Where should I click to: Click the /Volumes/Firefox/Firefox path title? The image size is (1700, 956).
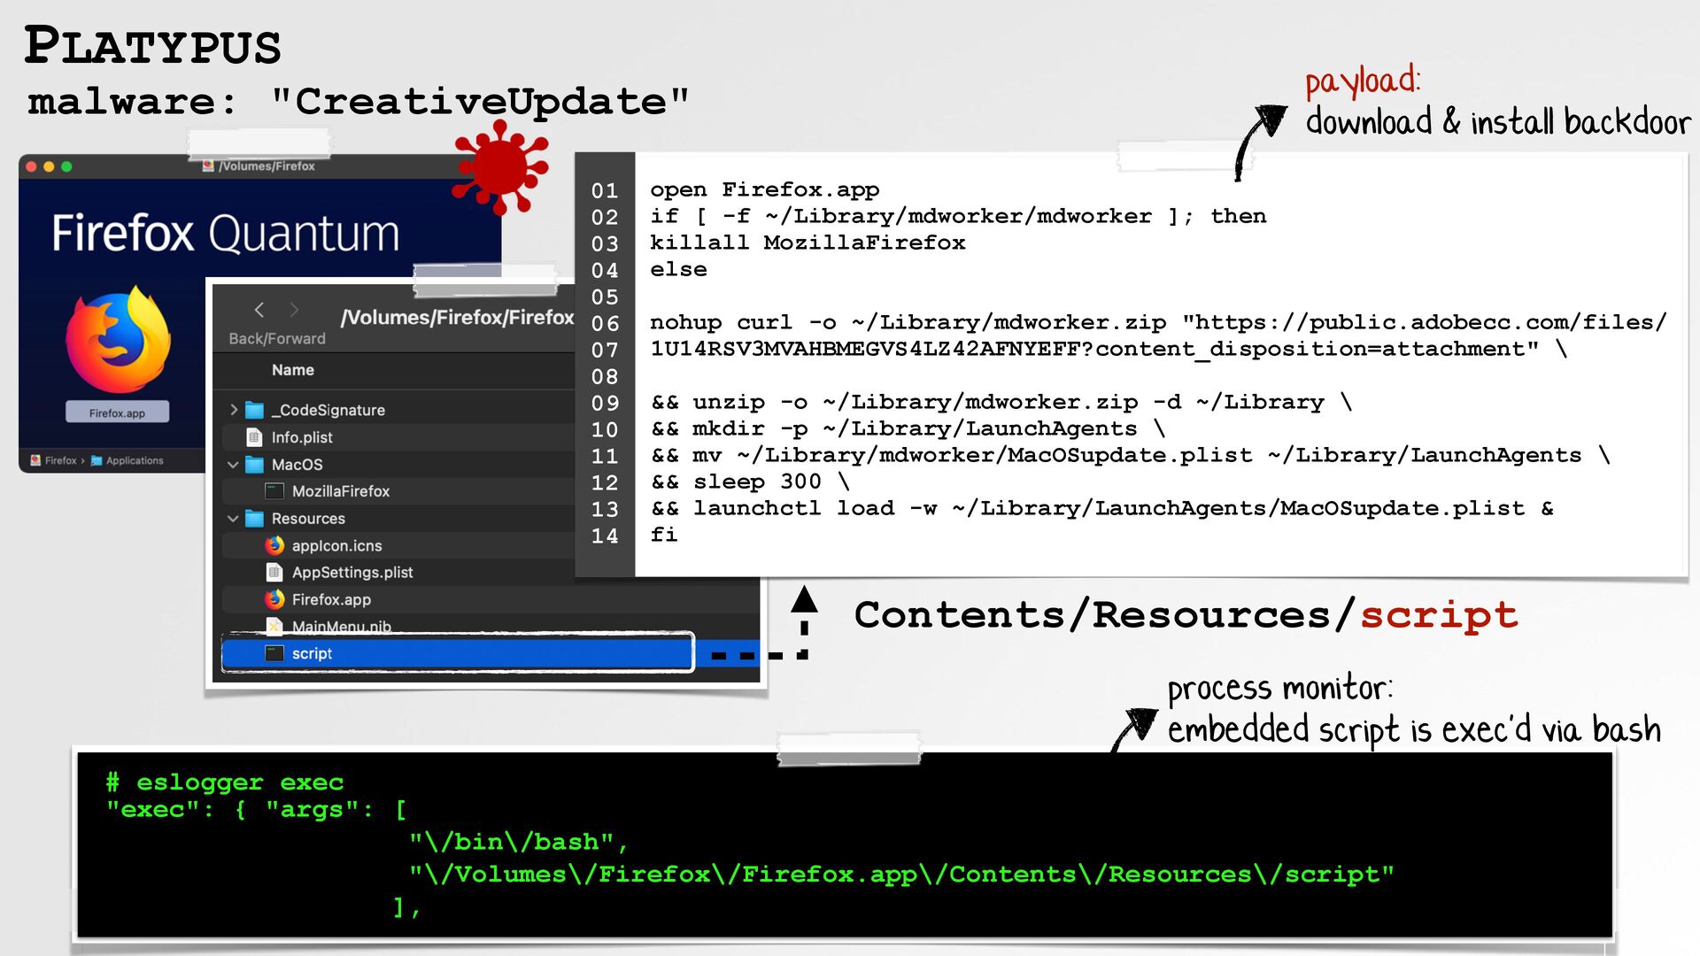tap(458, 317)
